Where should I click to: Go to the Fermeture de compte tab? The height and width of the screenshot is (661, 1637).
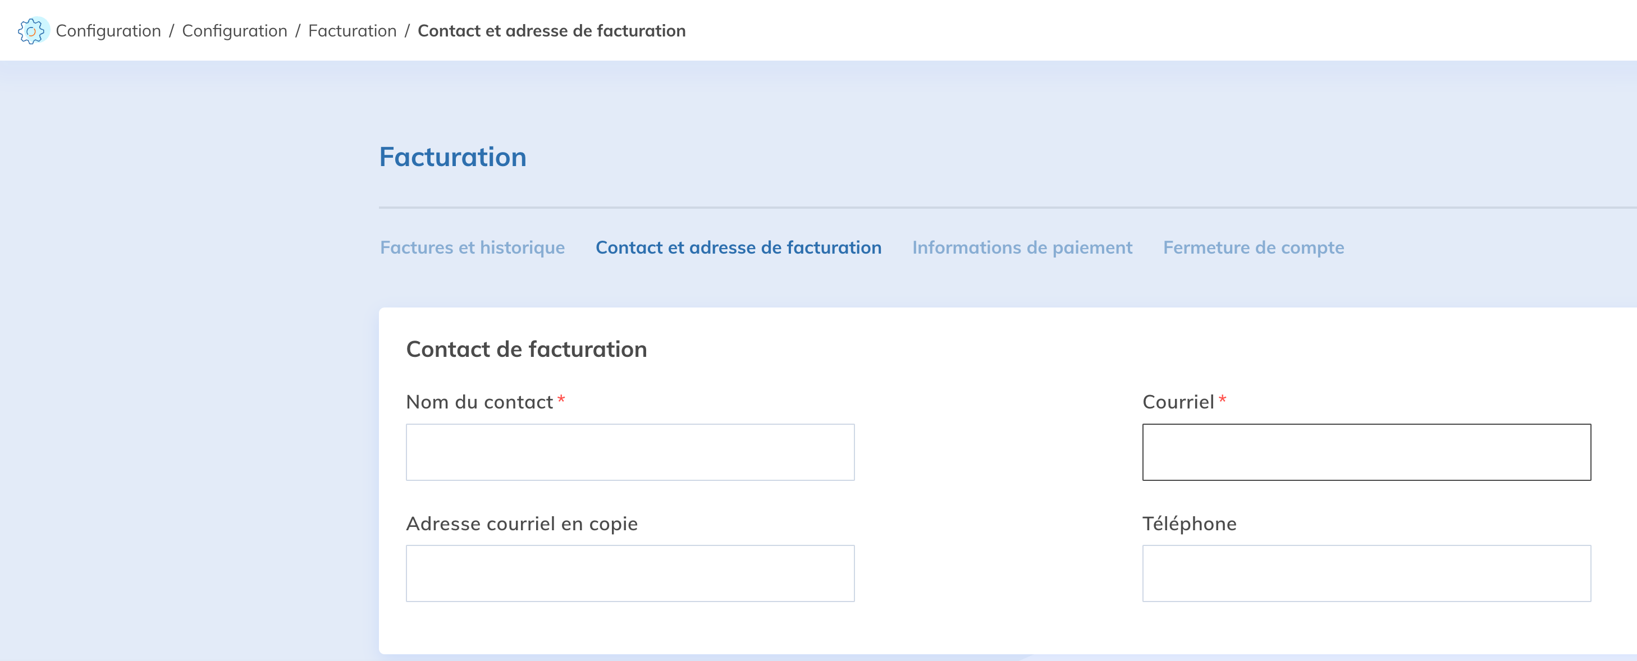click(x=1253, y=247)
